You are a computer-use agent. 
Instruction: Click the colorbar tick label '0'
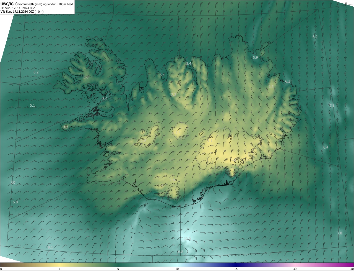pyautogui.click(x=1, y=269)
